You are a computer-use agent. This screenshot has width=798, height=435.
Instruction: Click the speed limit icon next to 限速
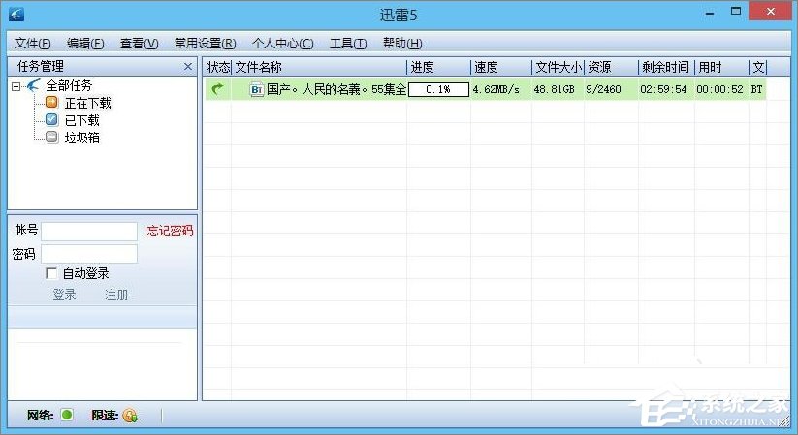pos(130,416)
